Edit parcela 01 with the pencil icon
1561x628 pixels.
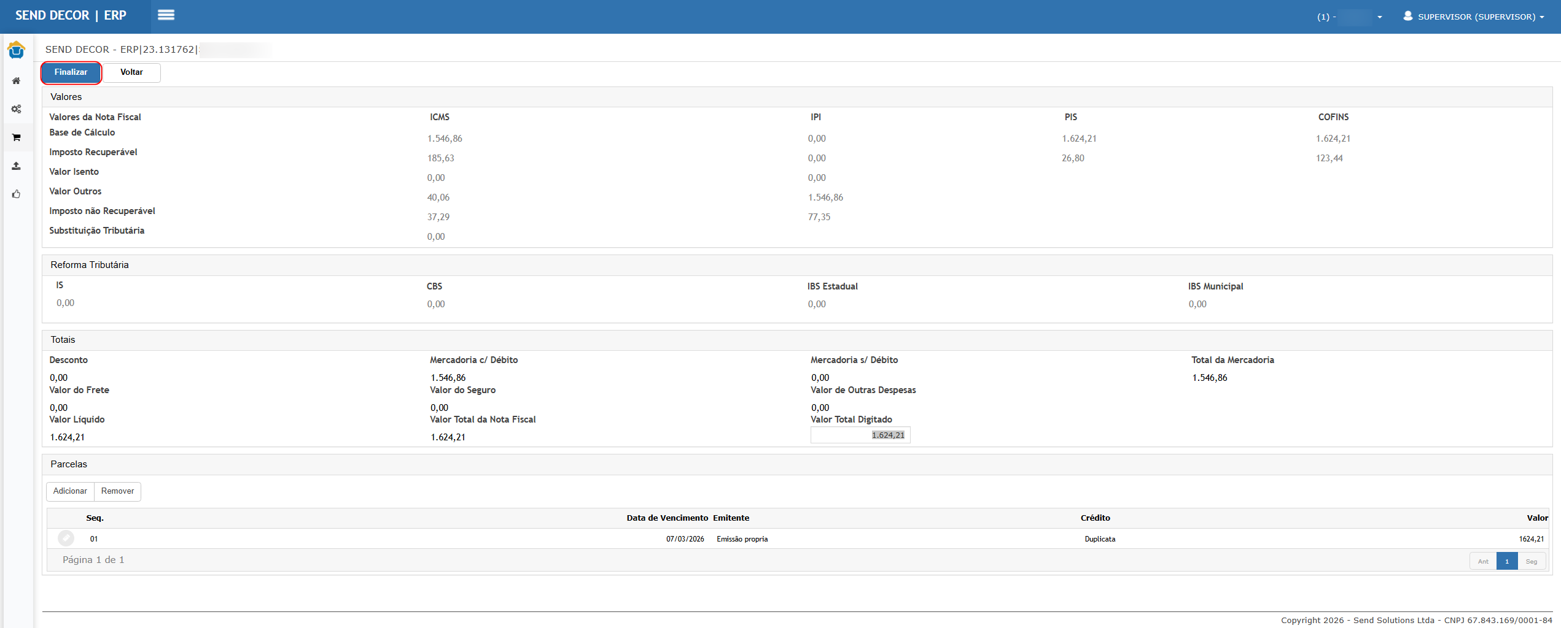click(66, 538)
